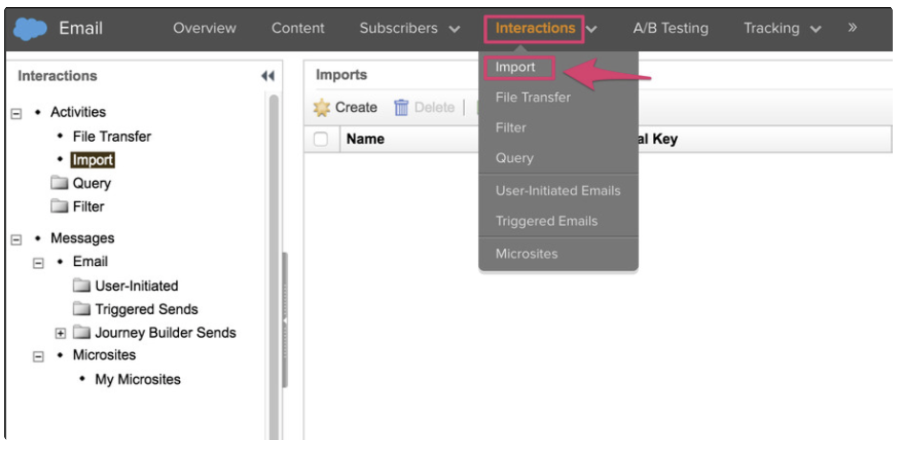The width and height of the screenshot is (901, 449).
Task: Go to the A/B Testing tab
Action: tap(671, 28)
